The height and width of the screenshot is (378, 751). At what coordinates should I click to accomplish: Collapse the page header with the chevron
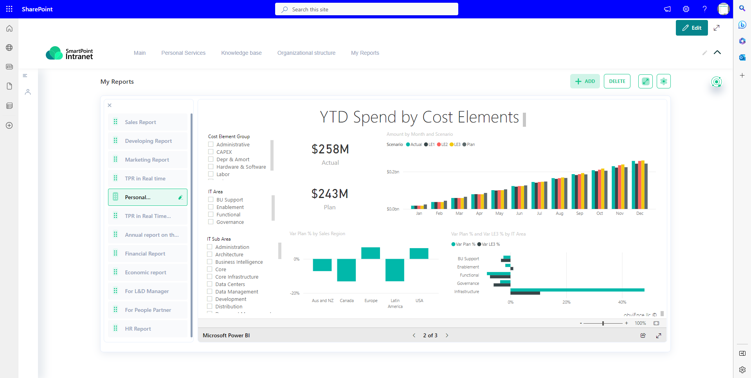[717, 52]
